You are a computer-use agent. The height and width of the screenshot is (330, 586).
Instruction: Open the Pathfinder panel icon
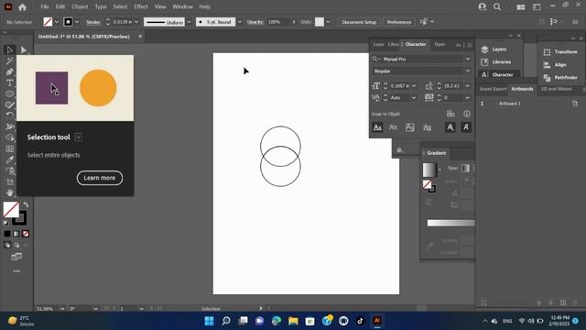[x=547, y=77]
